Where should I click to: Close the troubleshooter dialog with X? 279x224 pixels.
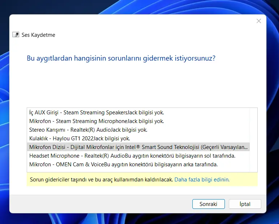(x=259, y=21)
